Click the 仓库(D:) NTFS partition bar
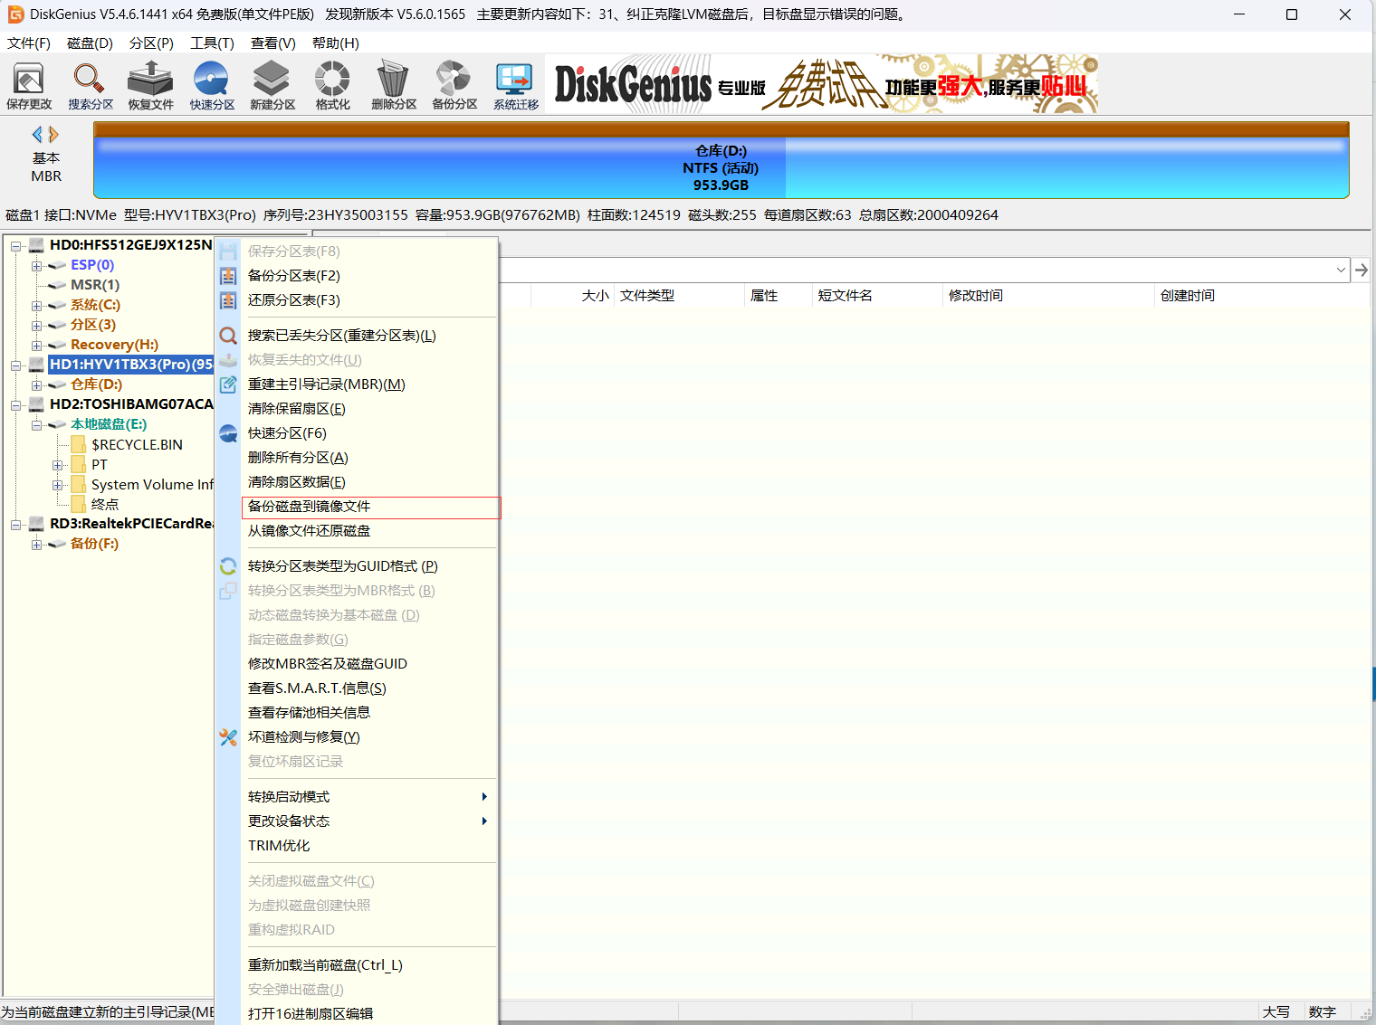Screen dimensions: 1376x1025 (721, 161)
